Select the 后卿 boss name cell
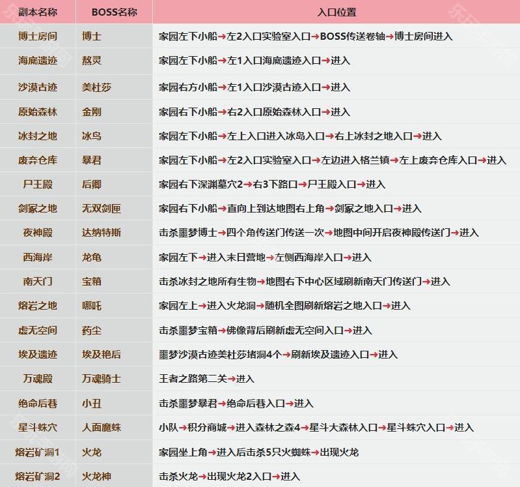Viewport: 520px width, 487px height. [92, 184]
